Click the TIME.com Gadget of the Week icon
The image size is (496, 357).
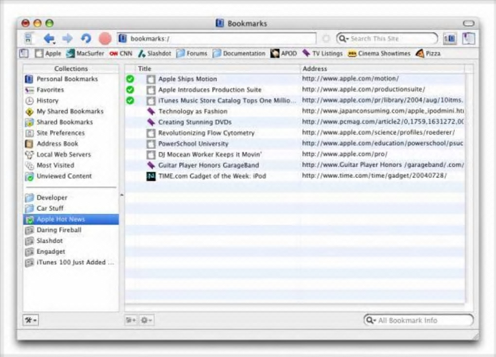151,176
